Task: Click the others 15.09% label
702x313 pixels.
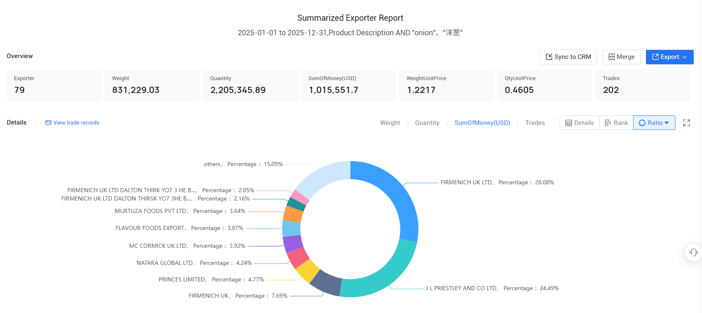Action: click(243, 164)
